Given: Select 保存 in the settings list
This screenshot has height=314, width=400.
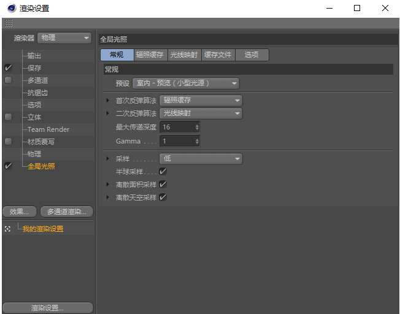Looking at the screenshot, I should click(x=34, y=68).
